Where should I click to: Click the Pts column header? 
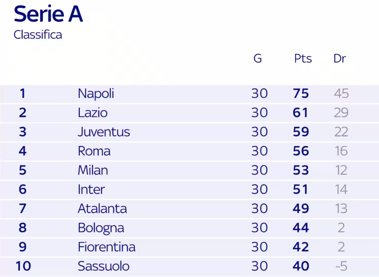[x=303, y=58]
